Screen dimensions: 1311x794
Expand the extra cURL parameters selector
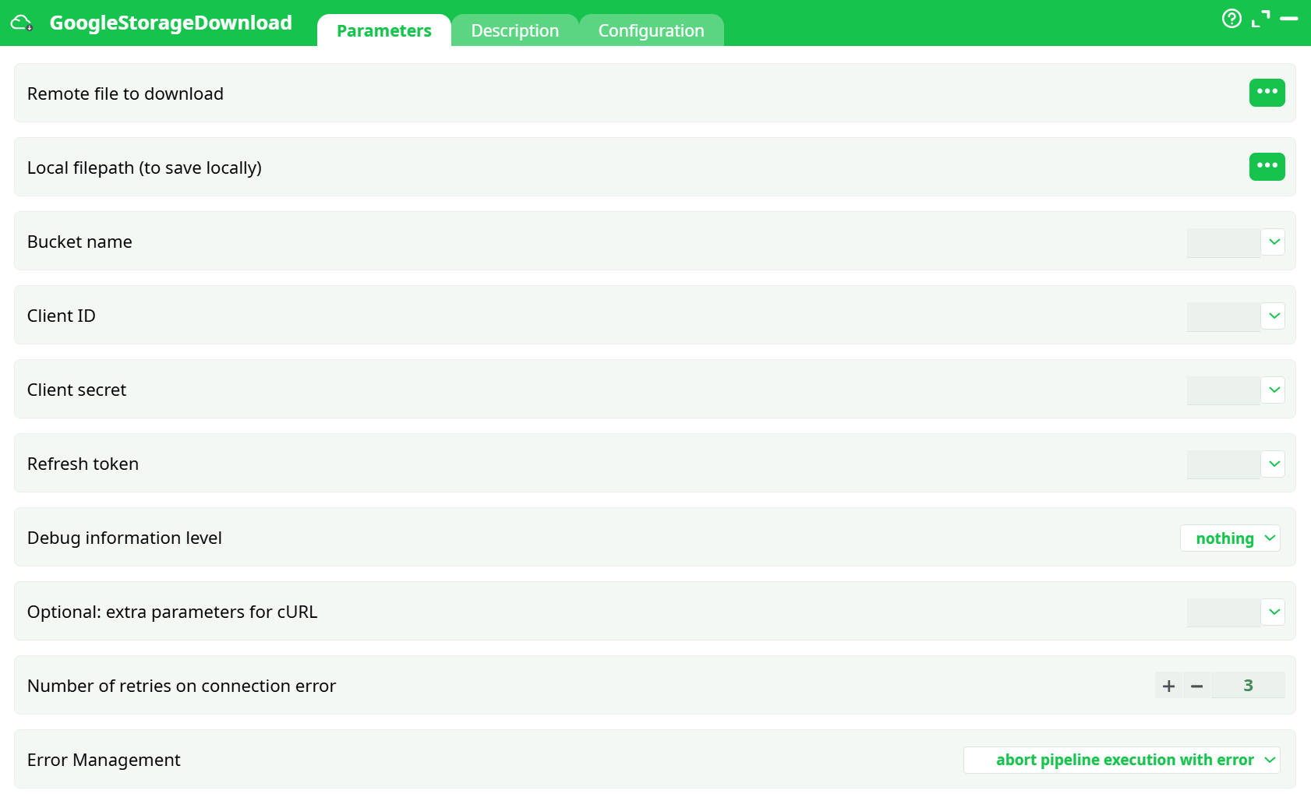click(x=1273, y=612)
